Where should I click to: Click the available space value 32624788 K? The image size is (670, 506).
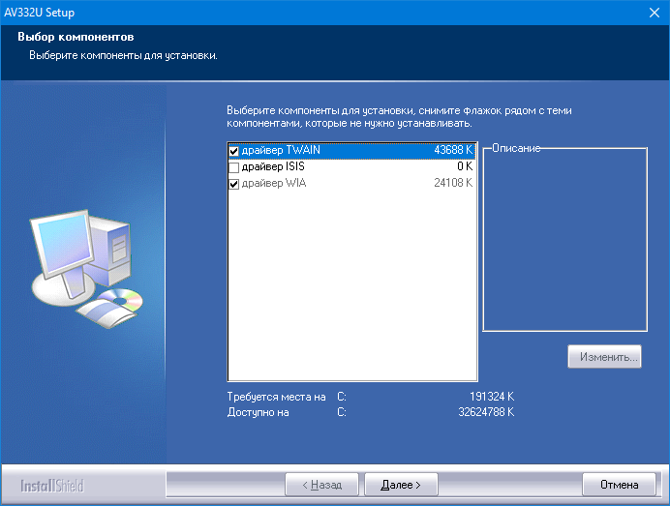486,412
